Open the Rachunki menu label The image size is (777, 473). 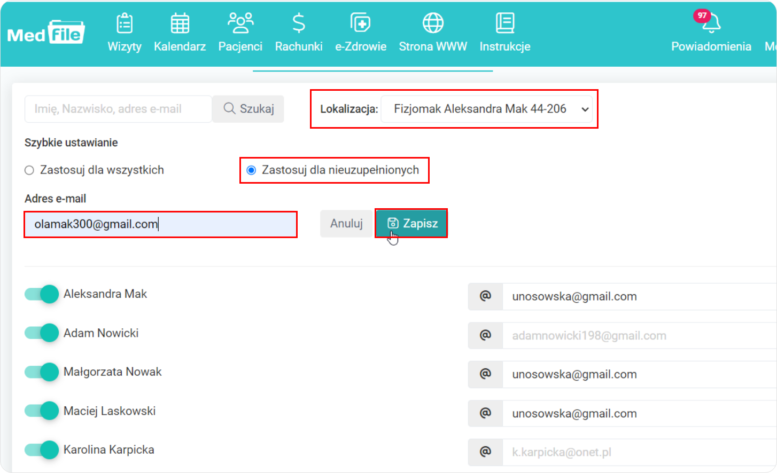(299, 47)
